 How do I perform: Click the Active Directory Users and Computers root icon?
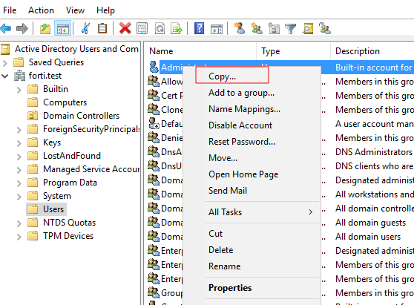tap(5, 49)
